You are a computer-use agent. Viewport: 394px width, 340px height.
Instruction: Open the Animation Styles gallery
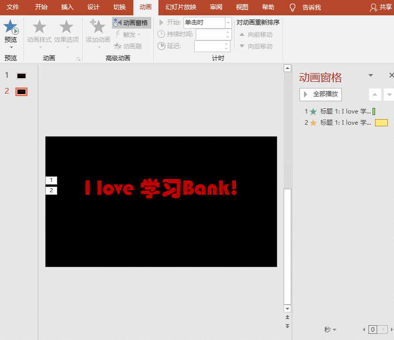coord(39,33)
